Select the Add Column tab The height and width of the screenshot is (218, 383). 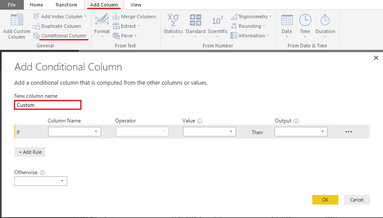pos(104,5)
